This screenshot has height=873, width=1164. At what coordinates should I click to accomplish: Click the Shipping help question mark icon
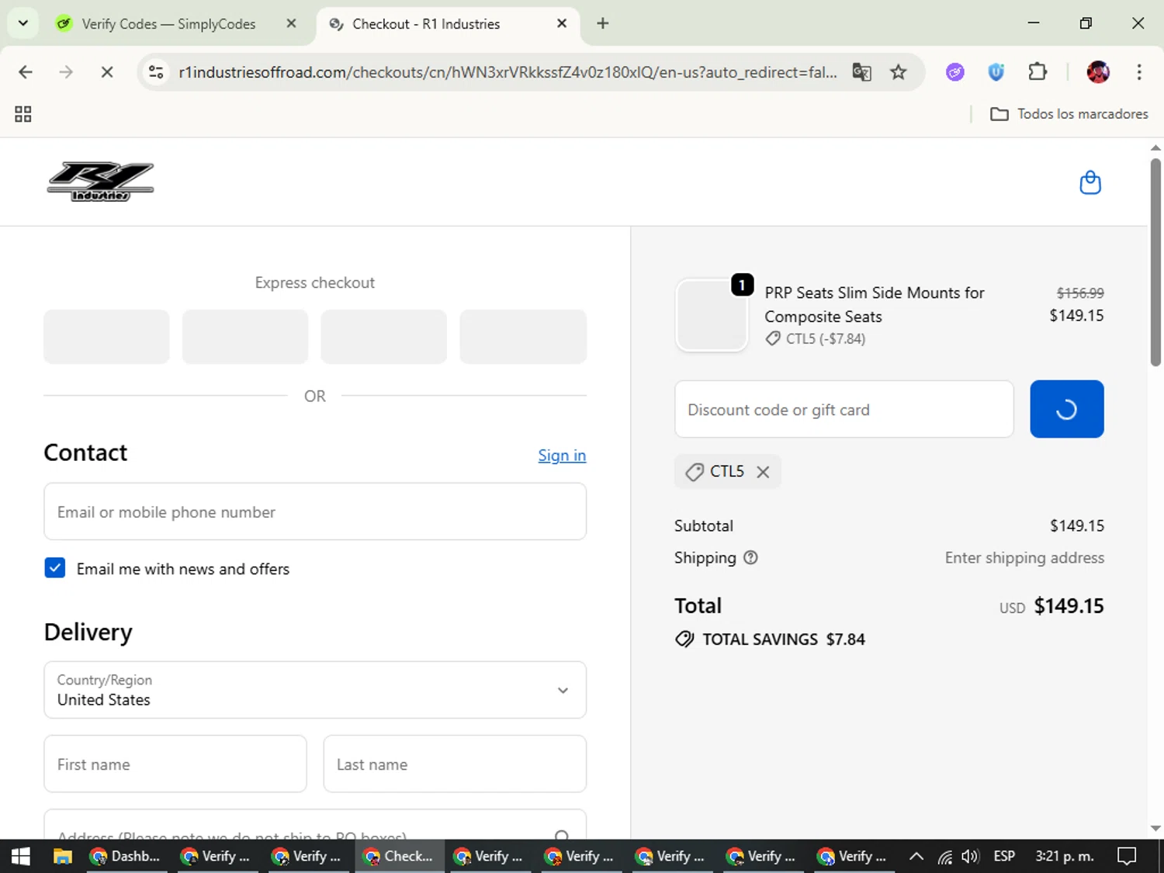[750, 557]
